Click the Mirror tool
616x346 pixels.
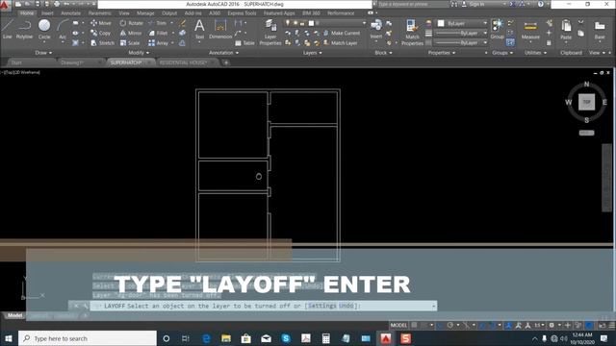(x=131, y=33)
